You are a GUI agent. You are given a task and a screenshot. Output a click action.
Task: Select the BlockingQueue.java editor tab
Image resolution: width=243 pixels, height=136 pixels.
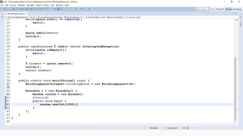coord(16,14)
